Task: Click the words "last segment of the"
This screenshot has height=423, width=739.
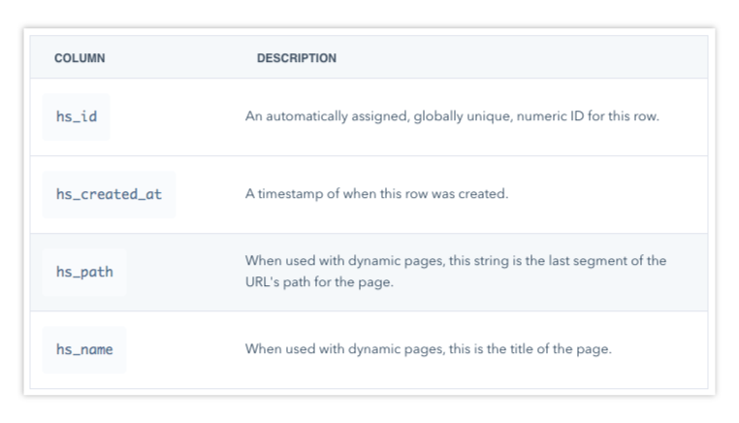Action: coord(608,261)
